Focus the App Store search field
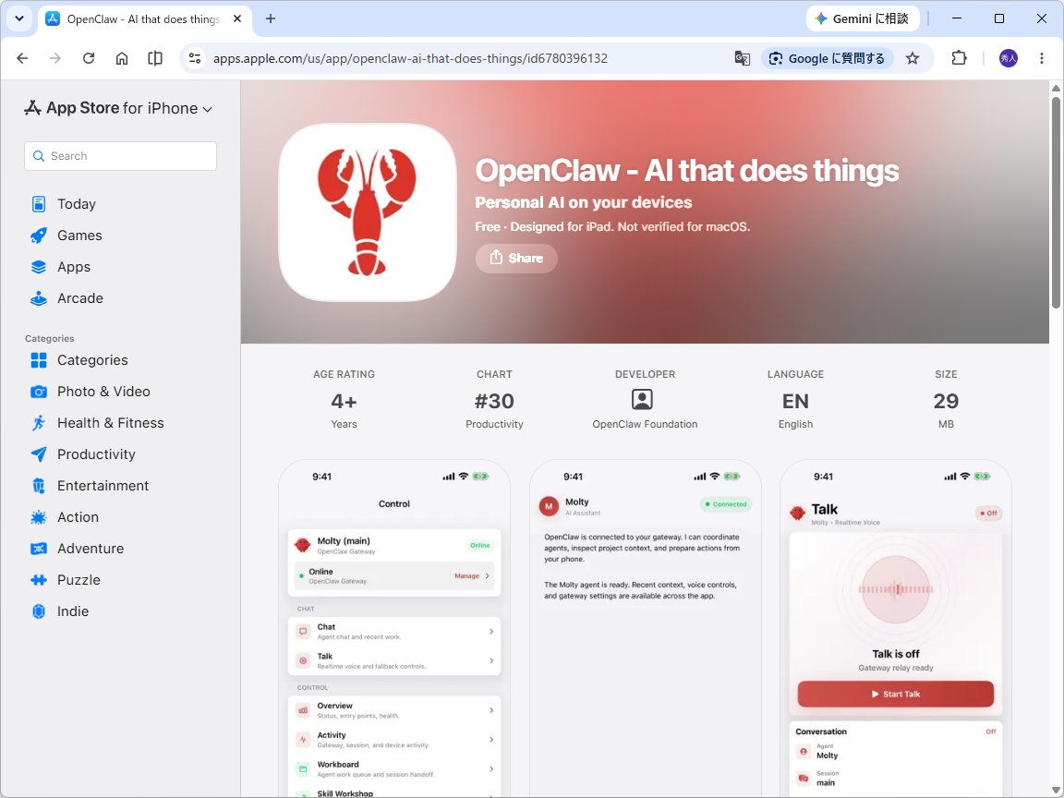The image size is (1064, 798). (121, 156)
